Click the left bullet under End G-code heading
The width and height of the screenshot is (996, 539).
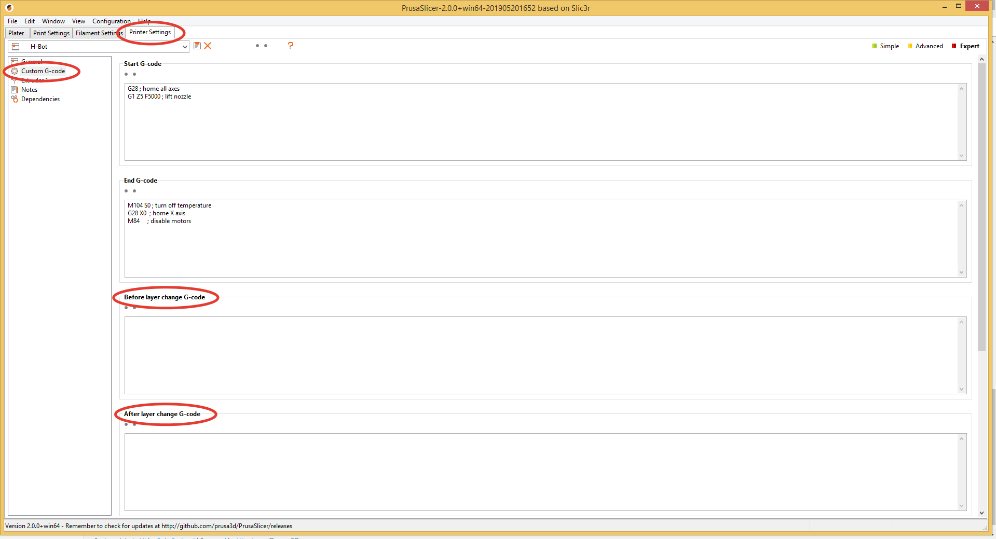(126, 191)
